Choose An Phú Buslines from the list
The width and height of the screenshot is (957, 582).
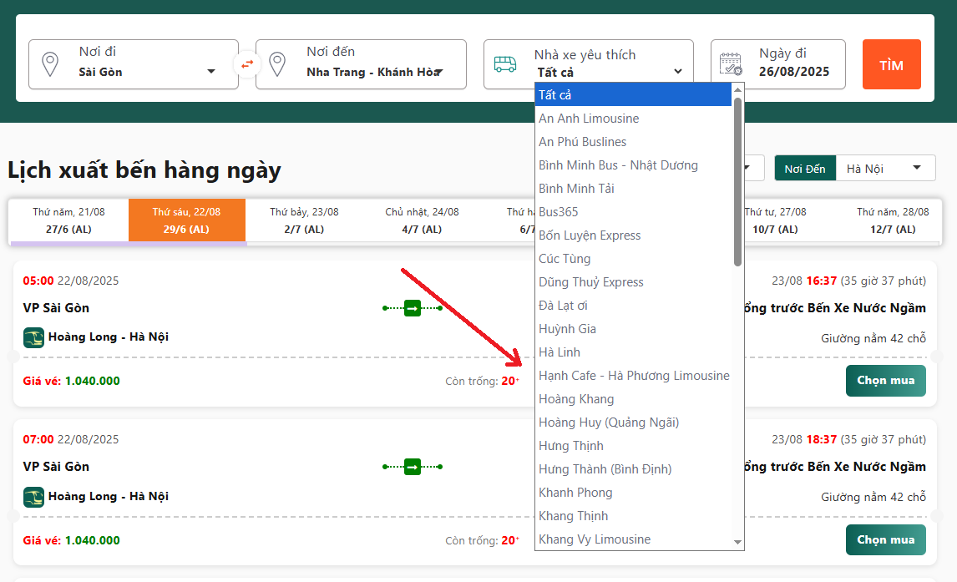(633, 142)
